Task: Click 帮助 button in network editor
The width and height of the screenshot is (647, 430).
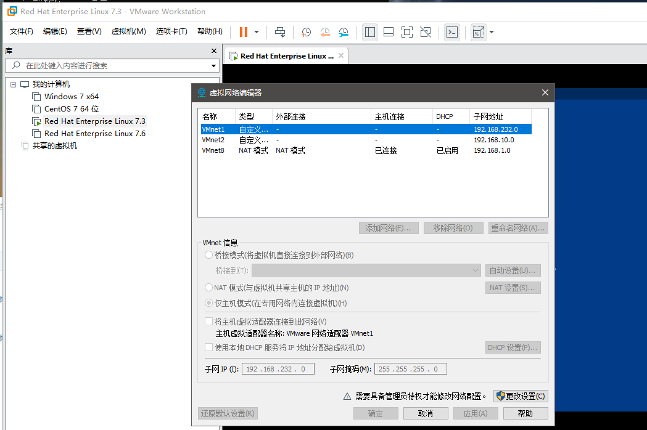Action: (525, 413)
